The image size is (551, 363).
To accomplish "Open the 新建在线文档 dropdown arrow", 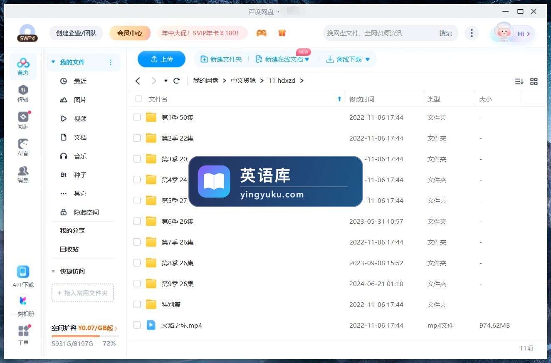I will point(307,59).
